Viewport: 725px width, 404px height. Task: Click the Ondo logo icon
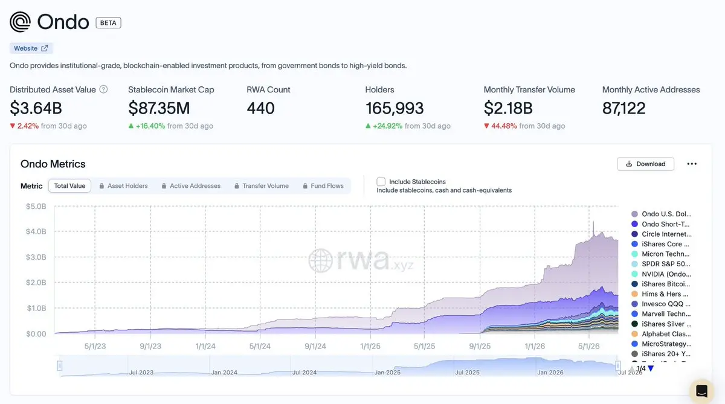(20, 22)
